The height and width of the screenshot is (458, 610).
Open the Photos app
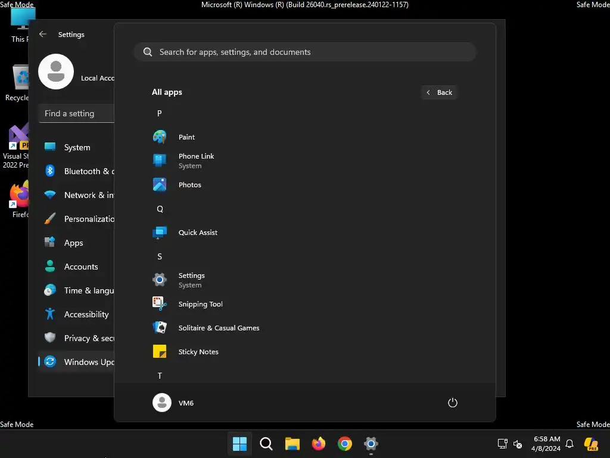pos(304,185)
